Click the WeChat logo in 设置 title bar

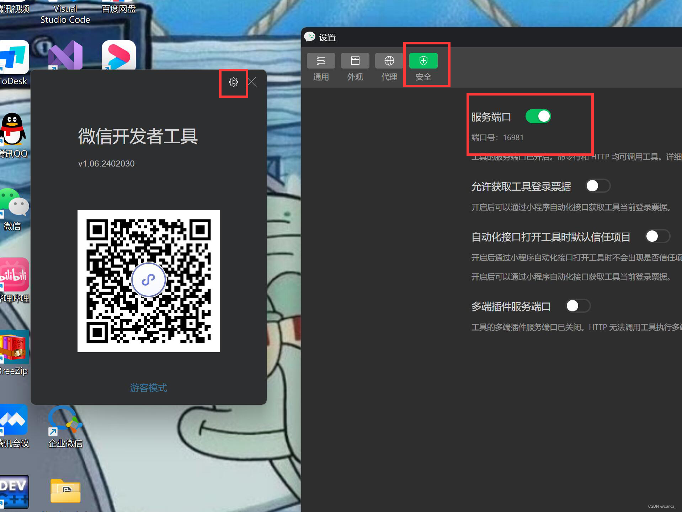tap(310, 37)
